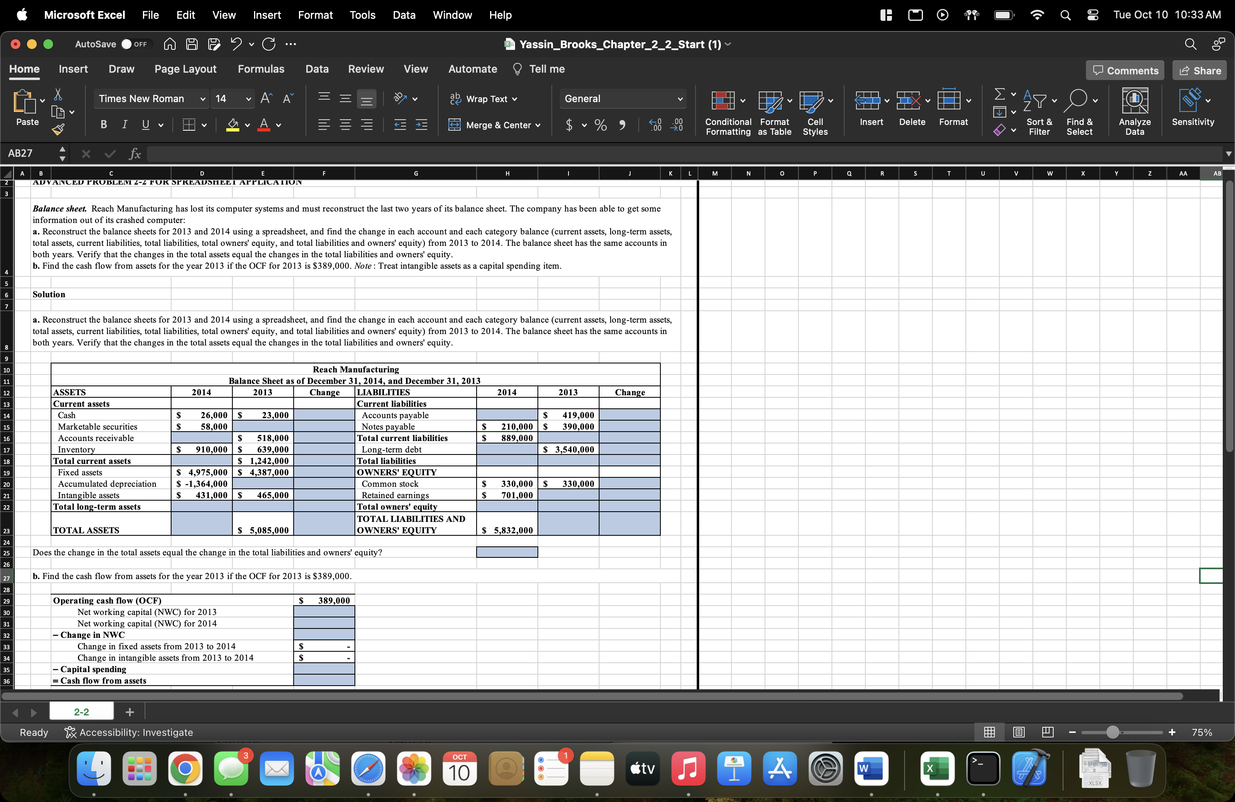Click the Save disk icon
1235x802 pixels.
pos(192,44)
